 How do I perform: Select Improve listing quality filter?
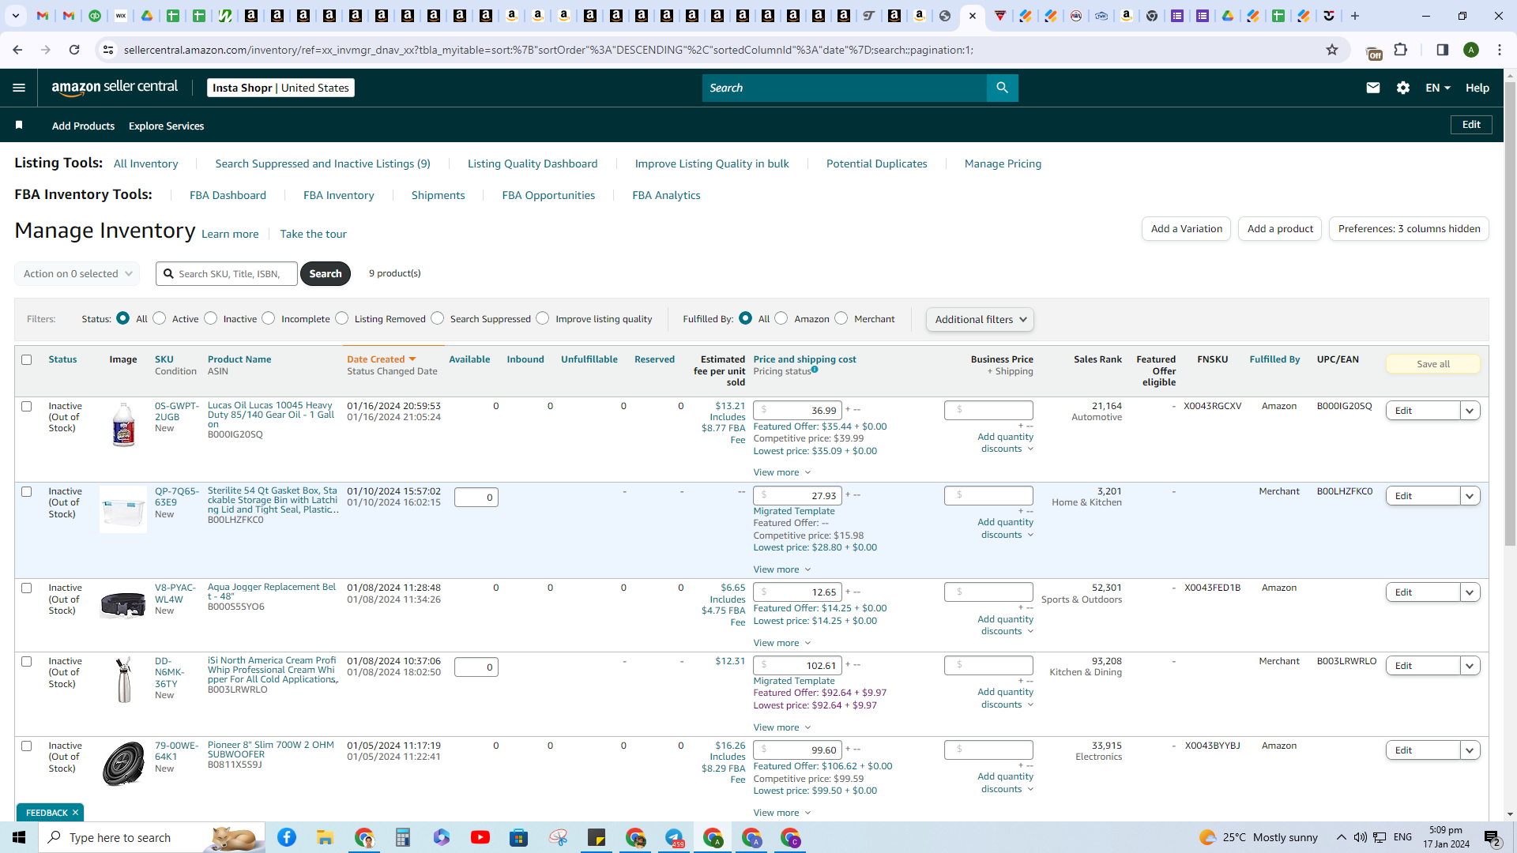point(543,318)
